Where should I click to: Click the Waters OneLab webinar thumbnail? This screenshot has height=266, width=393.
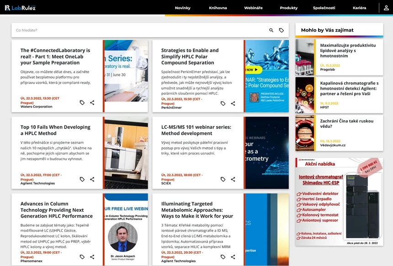tap(126, 76)
